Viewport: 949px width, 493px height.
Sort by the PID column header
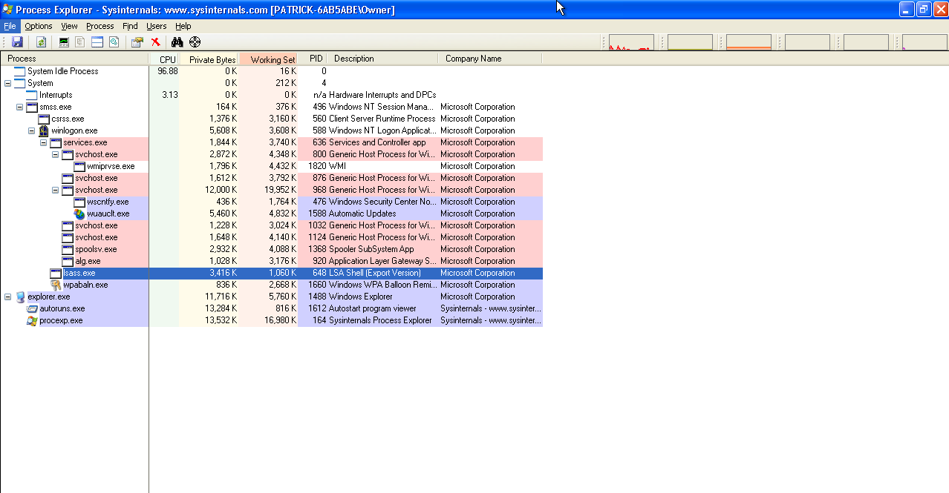pos(313,59)
